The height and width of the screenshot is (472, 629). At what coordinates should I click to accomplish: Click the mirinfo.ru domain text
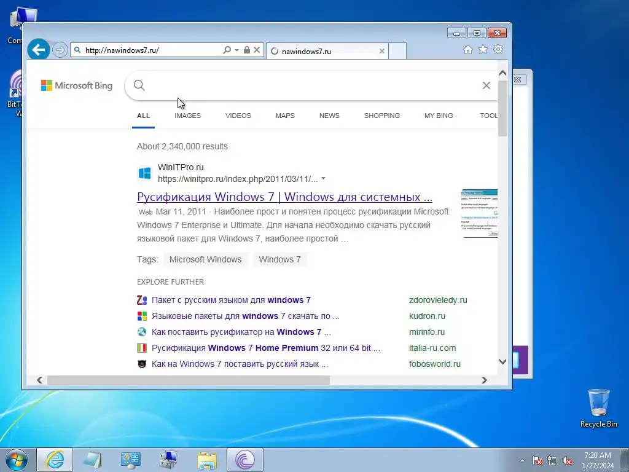[x=427, y=332]
